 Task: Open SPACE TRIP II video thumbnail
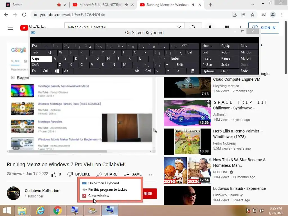click(x=187, y=113)
